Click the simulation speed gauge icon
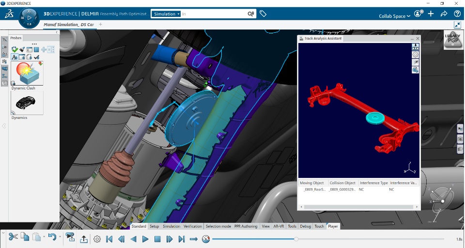 coord(206,239)
